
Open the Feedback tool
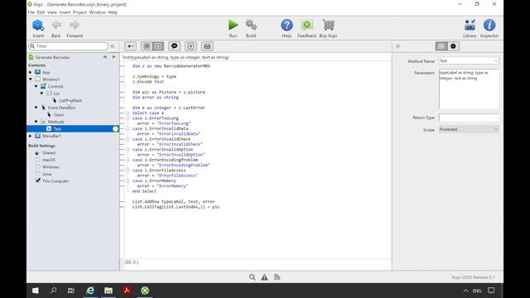tap(306, 25)
